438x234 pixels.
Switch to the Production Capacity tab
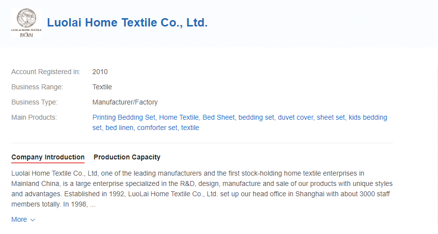pos(127,157)
